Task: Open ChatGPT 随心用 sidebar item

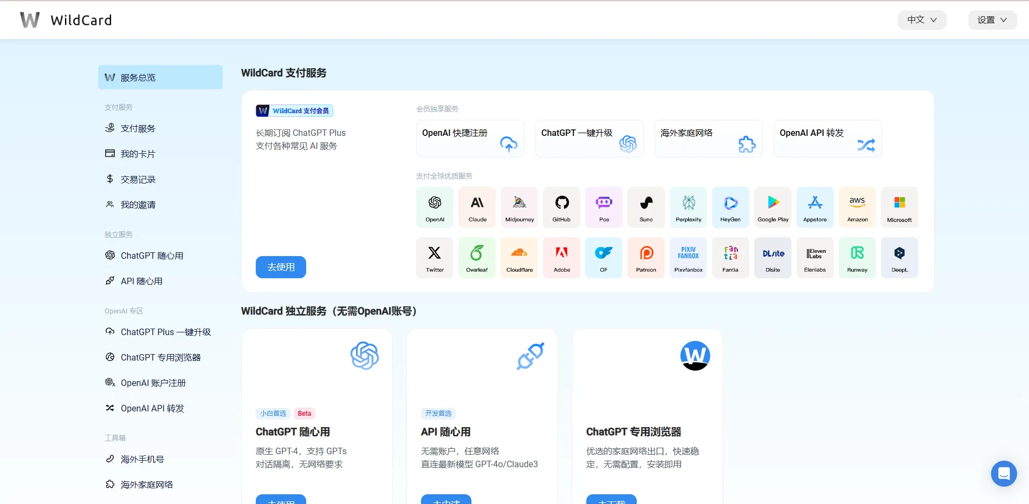Action: click(160, 256)
